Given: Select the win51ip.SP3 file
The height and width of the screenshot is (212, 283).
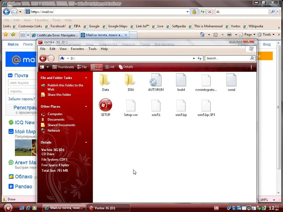Looking at the screenshot, I should click(206, 107).
